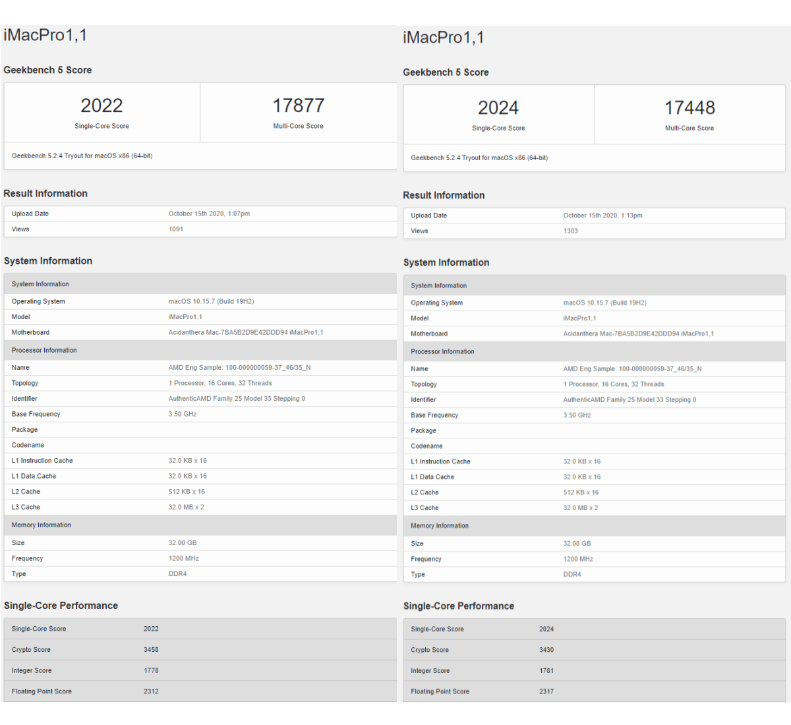The image size is (791, 725).
Task: Click left memory type DDR4
Action: 177,574
